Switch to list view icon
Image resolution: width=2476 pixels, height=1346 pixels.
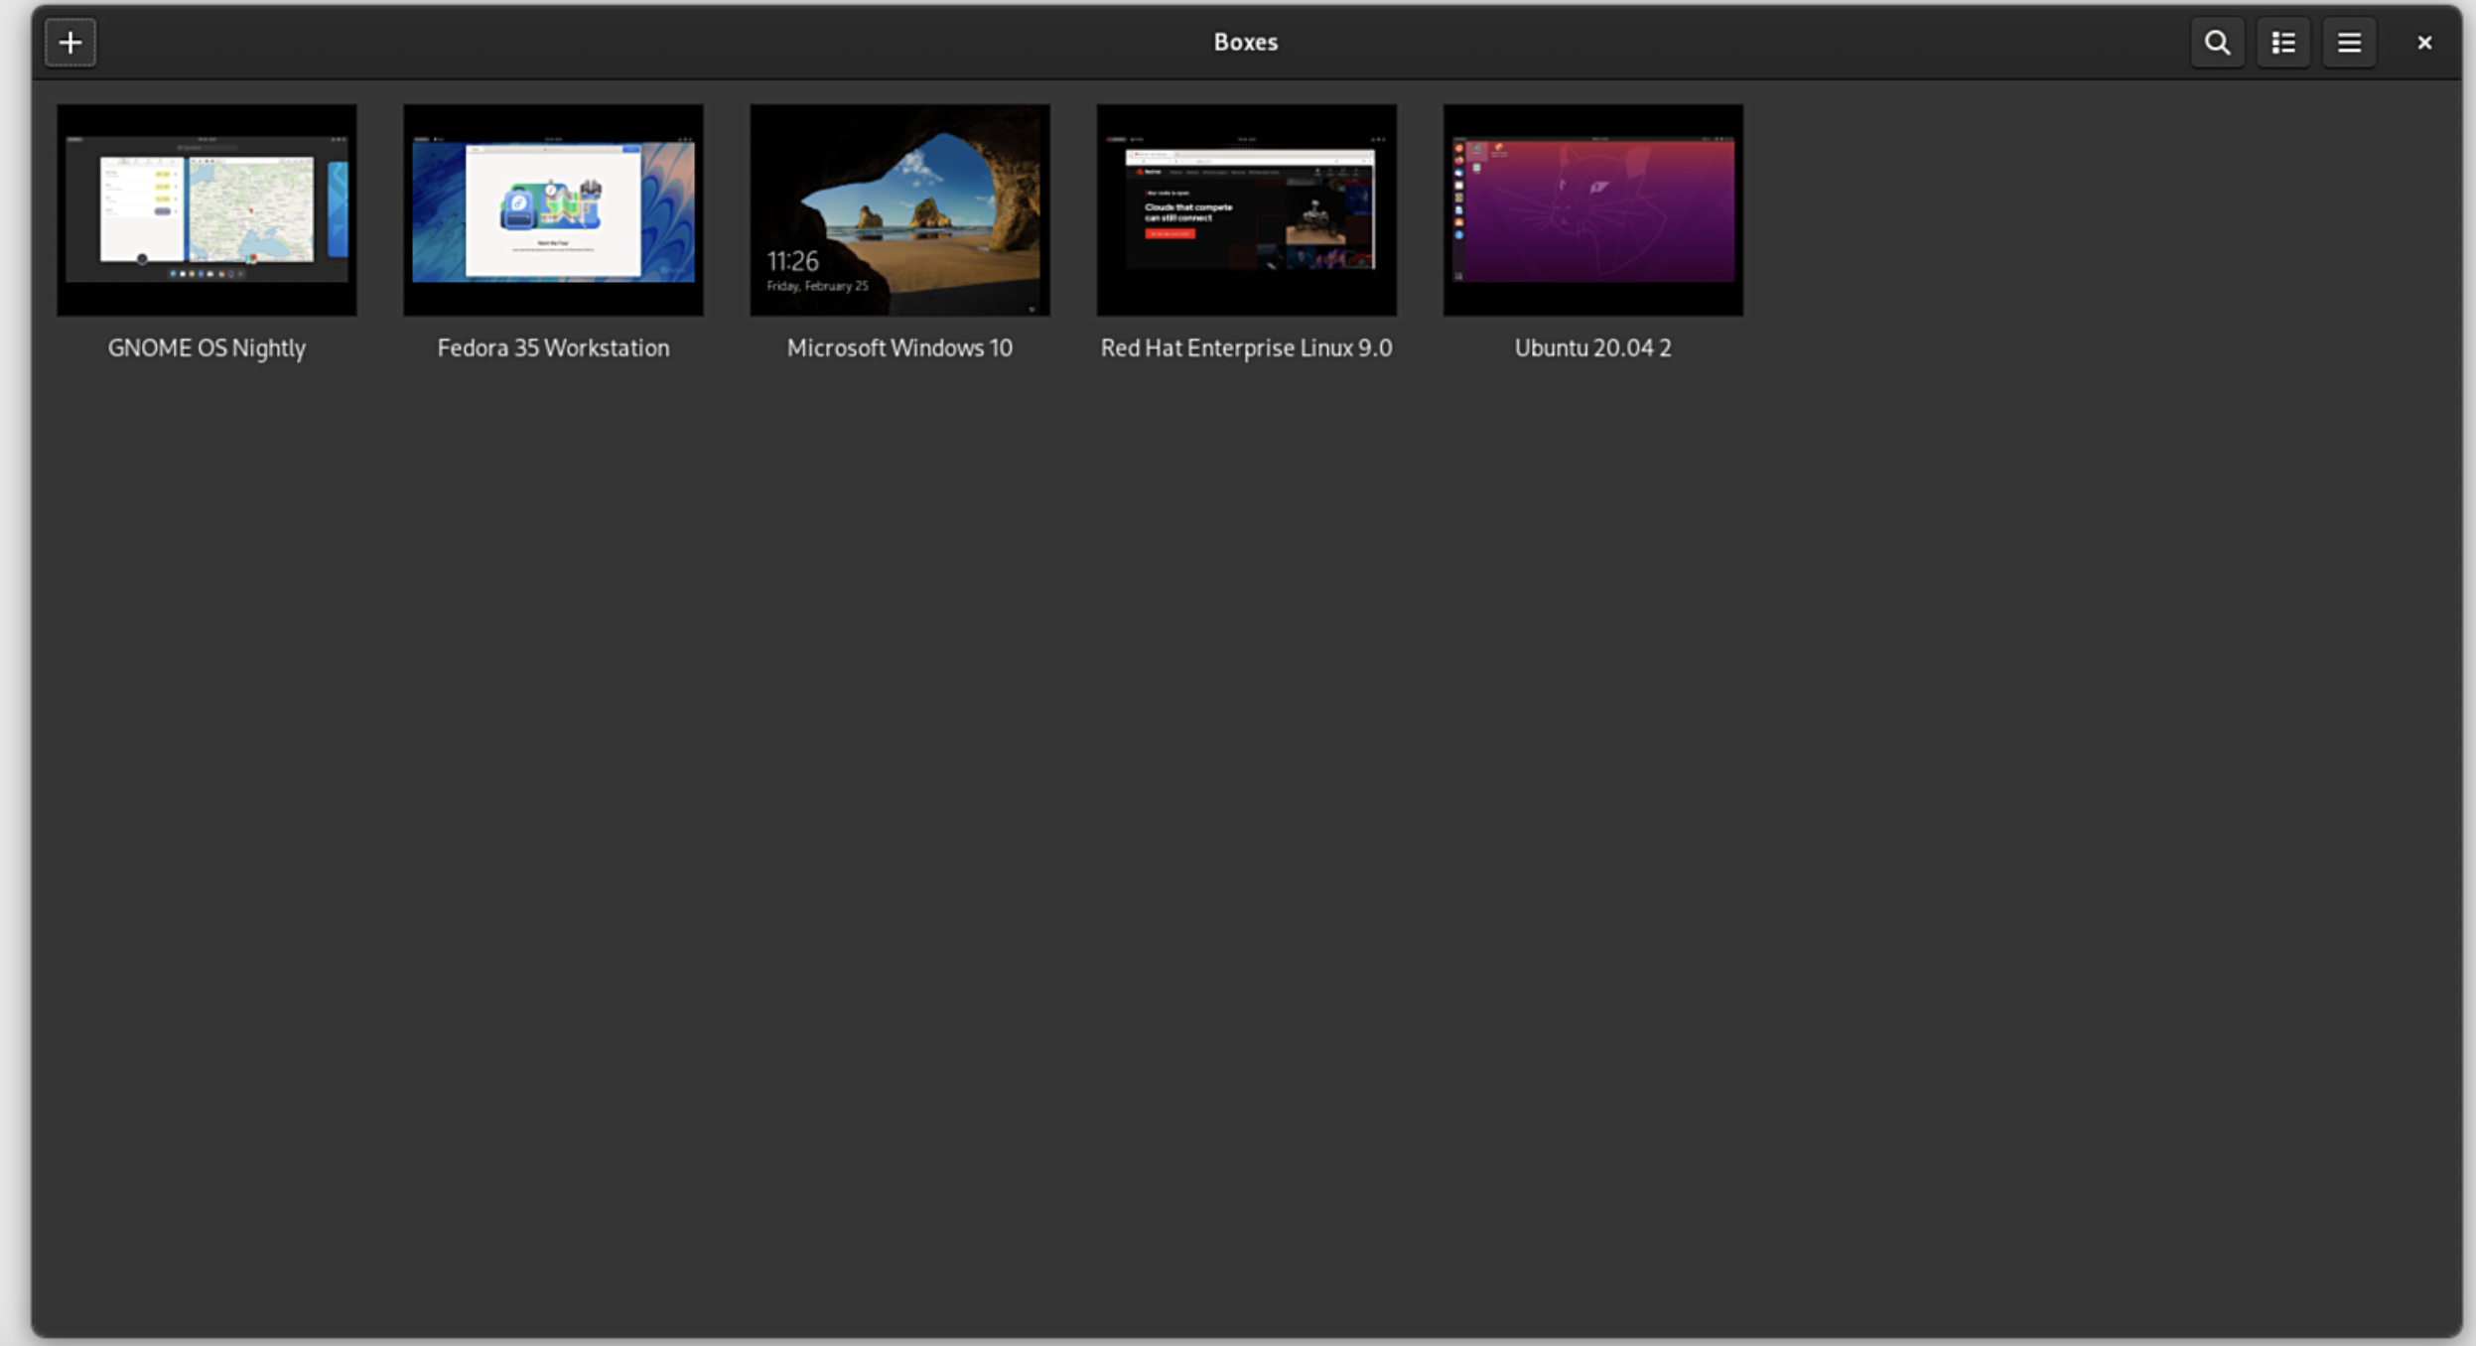(2283, 43)
